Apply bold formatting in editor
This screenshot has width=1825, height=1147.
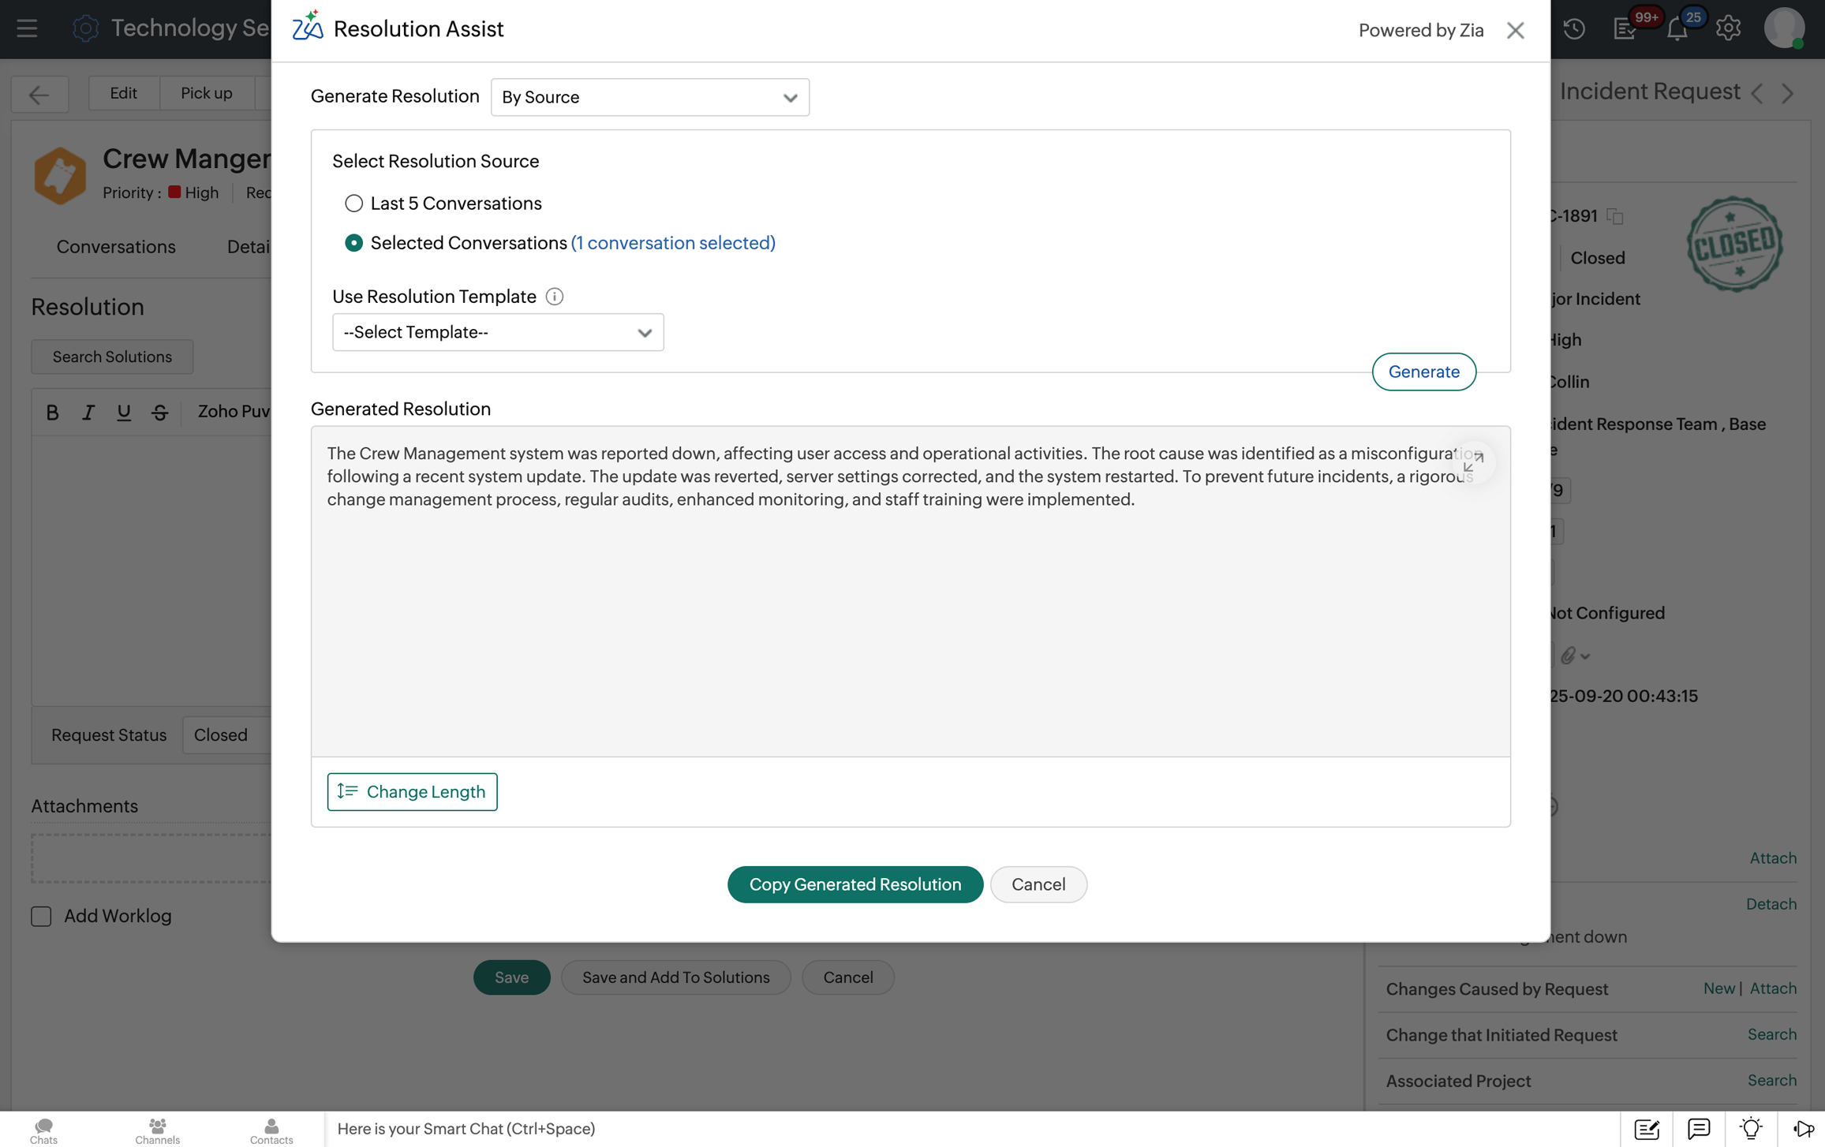click(52, 412)
